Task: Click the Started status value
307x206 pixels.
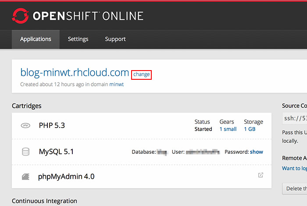Action: [203, 129]
